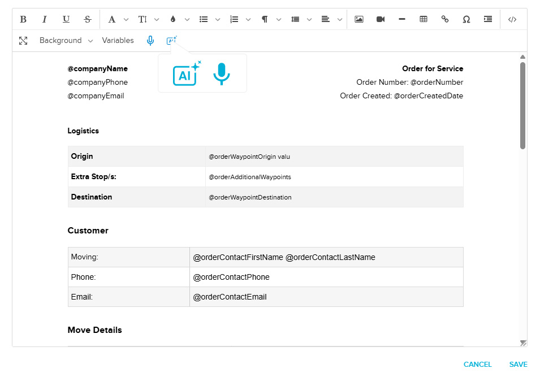
Task: Expand the text alignment dropdown arrow
Action: click(340, 20)
